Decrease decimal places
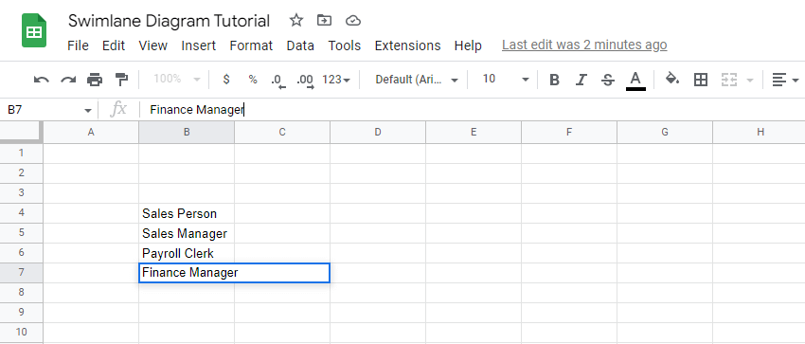Screen dimensions: 805x344 pos(277,81)
